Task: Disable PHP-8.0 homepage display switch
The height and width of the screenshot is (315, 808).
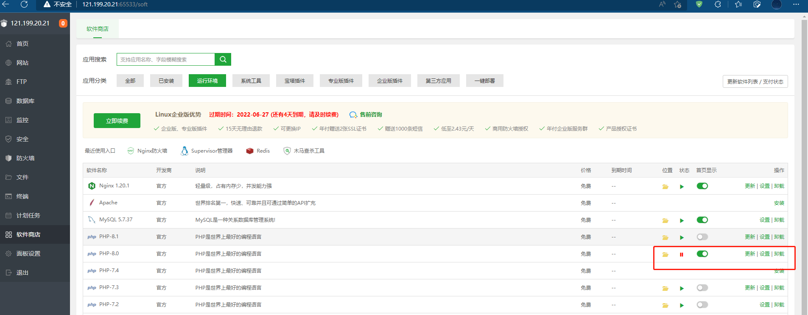Action: pyautogui.click(x=702, y=254)
